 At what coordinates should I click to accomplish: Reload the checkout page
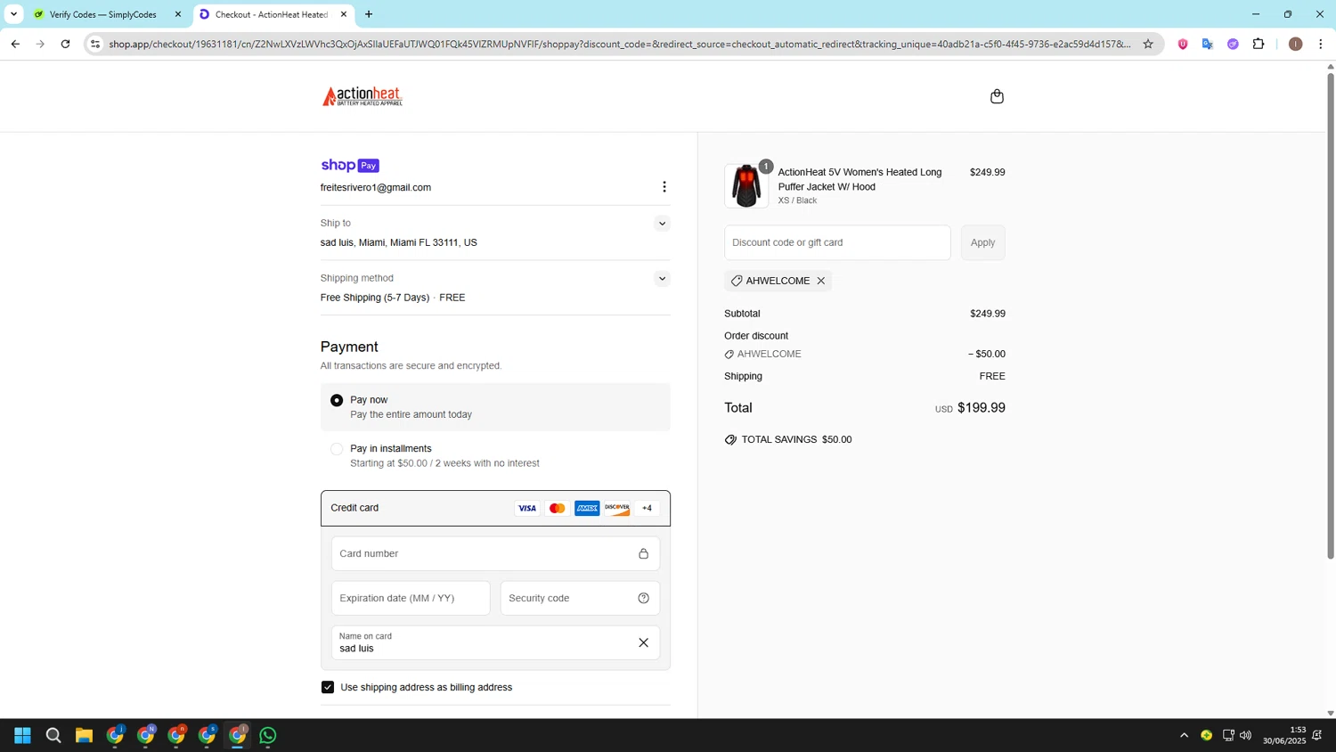(x=65, y=44)
